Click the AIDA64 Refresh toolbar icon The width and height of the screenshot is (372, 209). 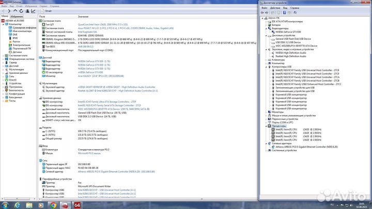[21, 11]
